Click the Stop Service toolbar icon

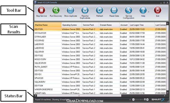[x=41, y=10]
